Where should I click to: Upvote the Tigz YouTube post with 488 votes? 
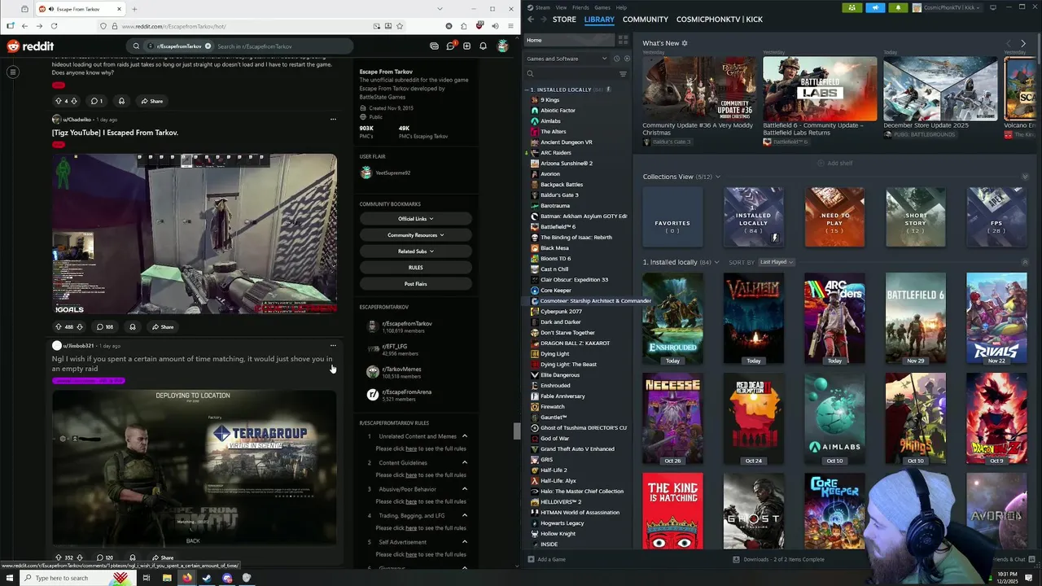58,327
